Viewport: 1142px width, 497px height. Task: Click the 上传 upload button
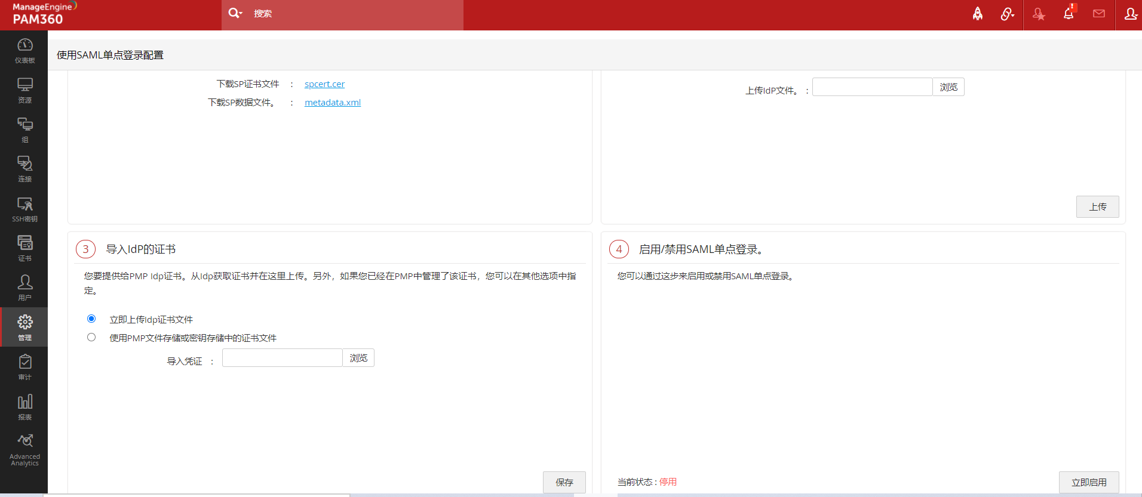[x=1098, y=206]
